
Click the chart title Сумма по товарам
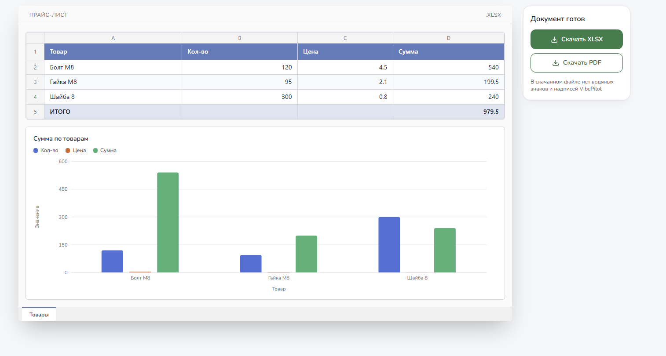click(61, 138)
